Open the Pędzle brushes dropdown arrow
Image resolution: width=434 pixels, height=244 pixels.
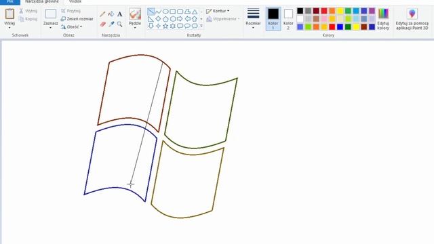135,28
